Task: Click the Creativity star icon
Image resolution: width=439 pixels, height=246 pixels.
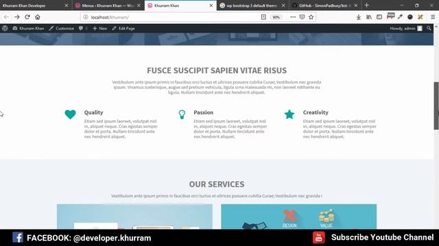Action: point(289,114)
